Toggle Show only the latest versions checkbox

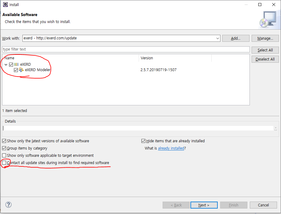(x=4, y=141)
